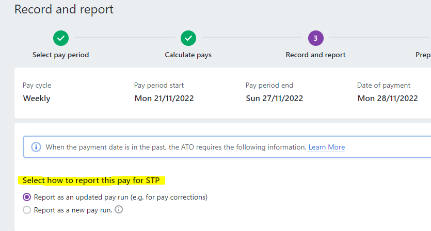Click the step 3 purple circle
This screenshot has height=231, width=431.
315,38
